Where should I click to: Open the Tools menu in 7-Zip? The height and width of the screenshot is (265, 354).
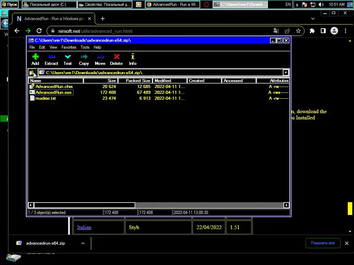point(85,47)
